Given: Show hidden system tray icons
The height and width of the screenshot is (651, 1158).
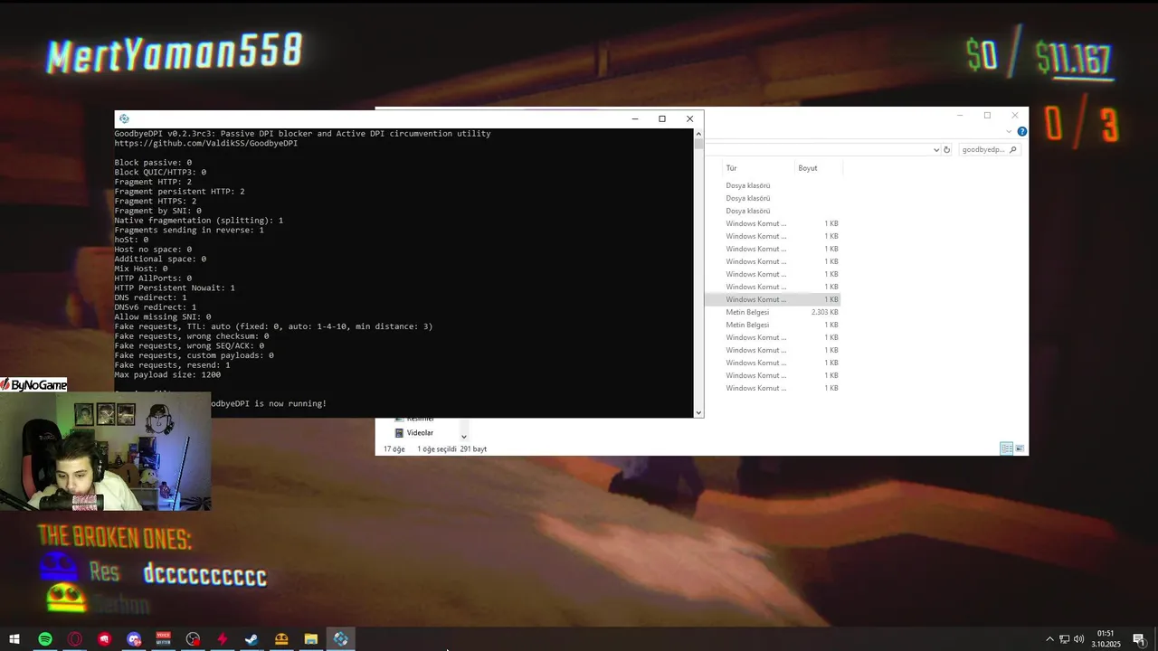Looking at the screenshot, I should click(x=1049, y=639).
